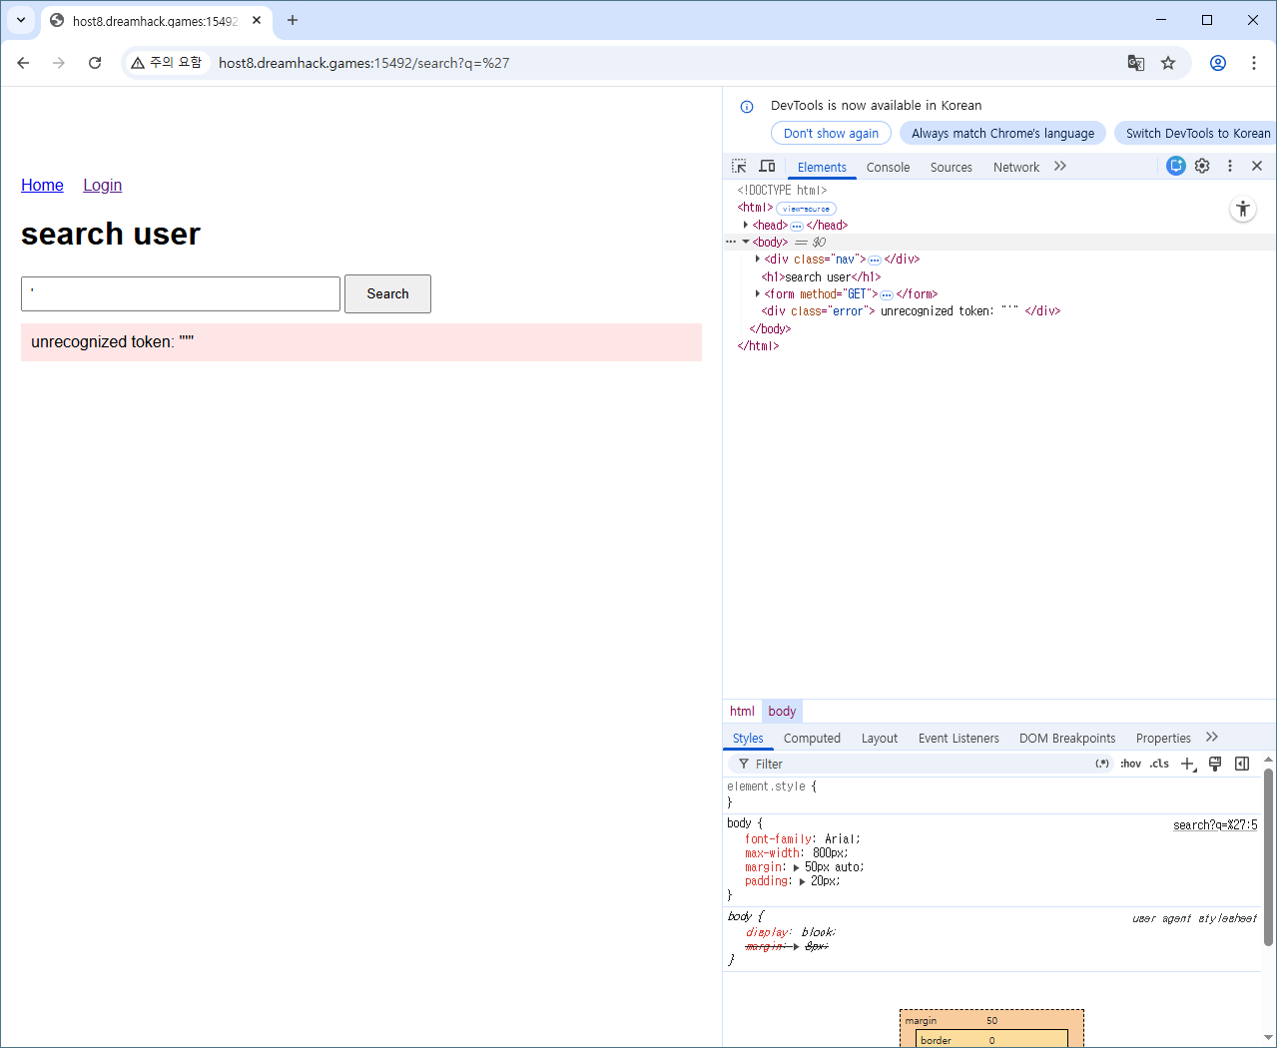Bookmark this page with the star icon
The height and width of the screenshot is (1048, 1277).
point(1168,63)
